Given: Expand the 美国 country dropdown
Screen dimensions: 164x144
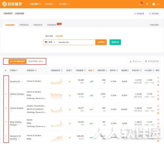Looking at the screenshot, I should [x=50, y=42].
